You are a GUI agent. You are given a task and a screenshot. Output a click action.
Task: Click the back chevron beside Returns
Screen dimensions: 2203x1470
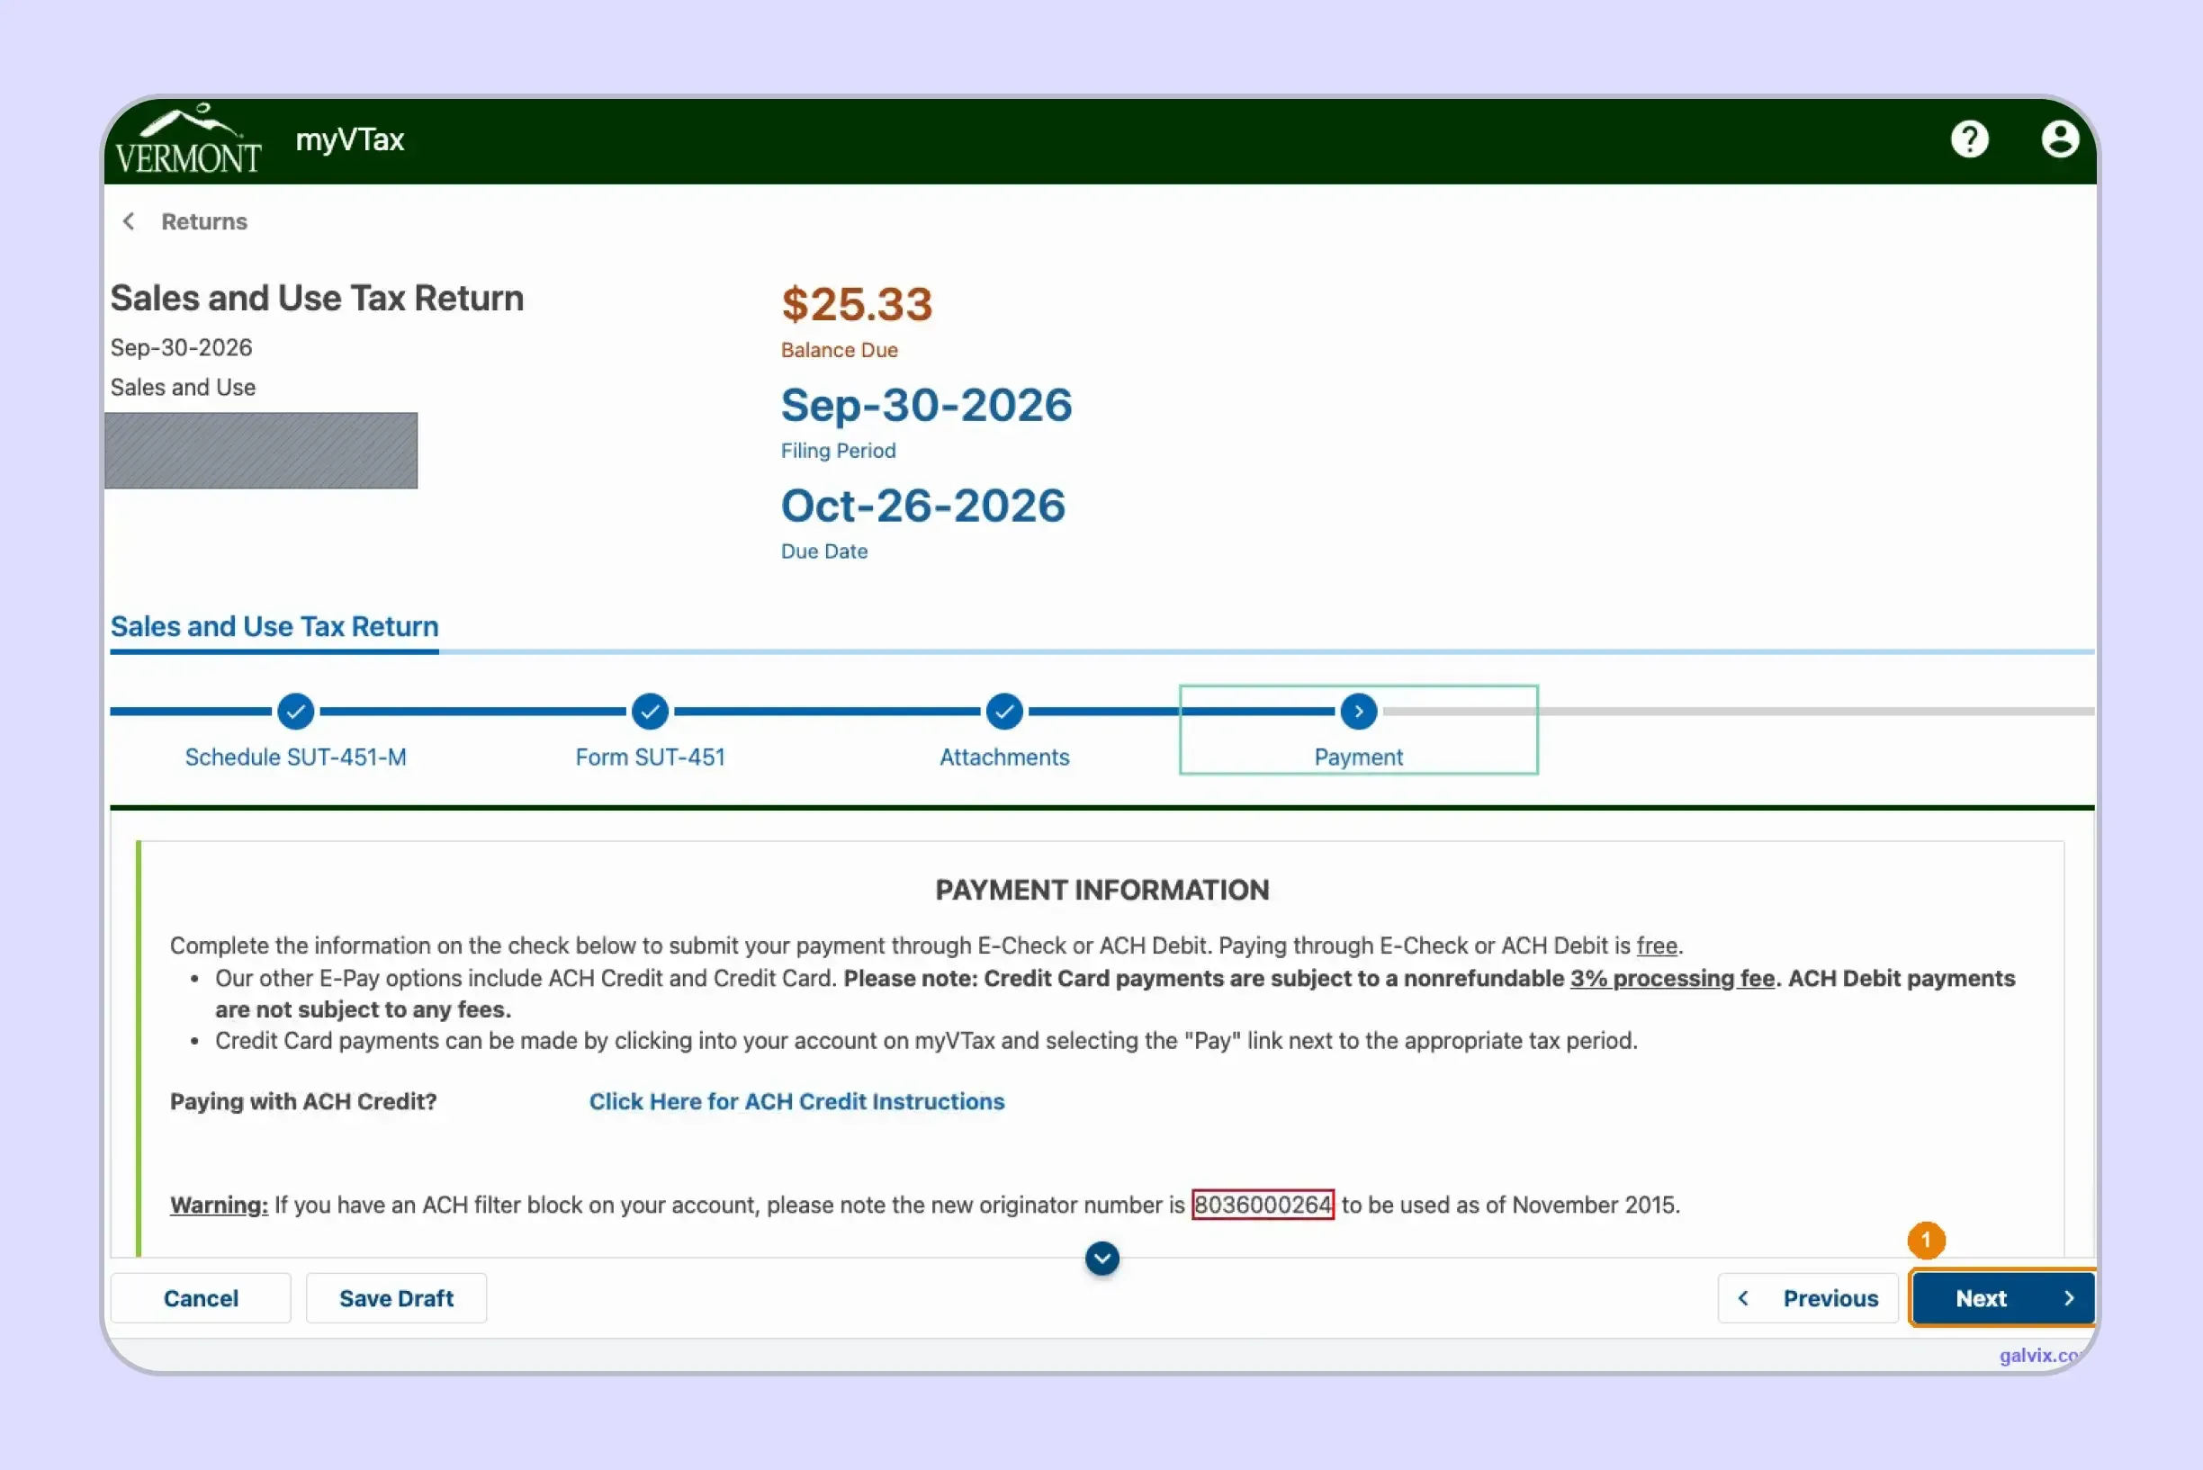pyautogui.click(x=129, y=221)
